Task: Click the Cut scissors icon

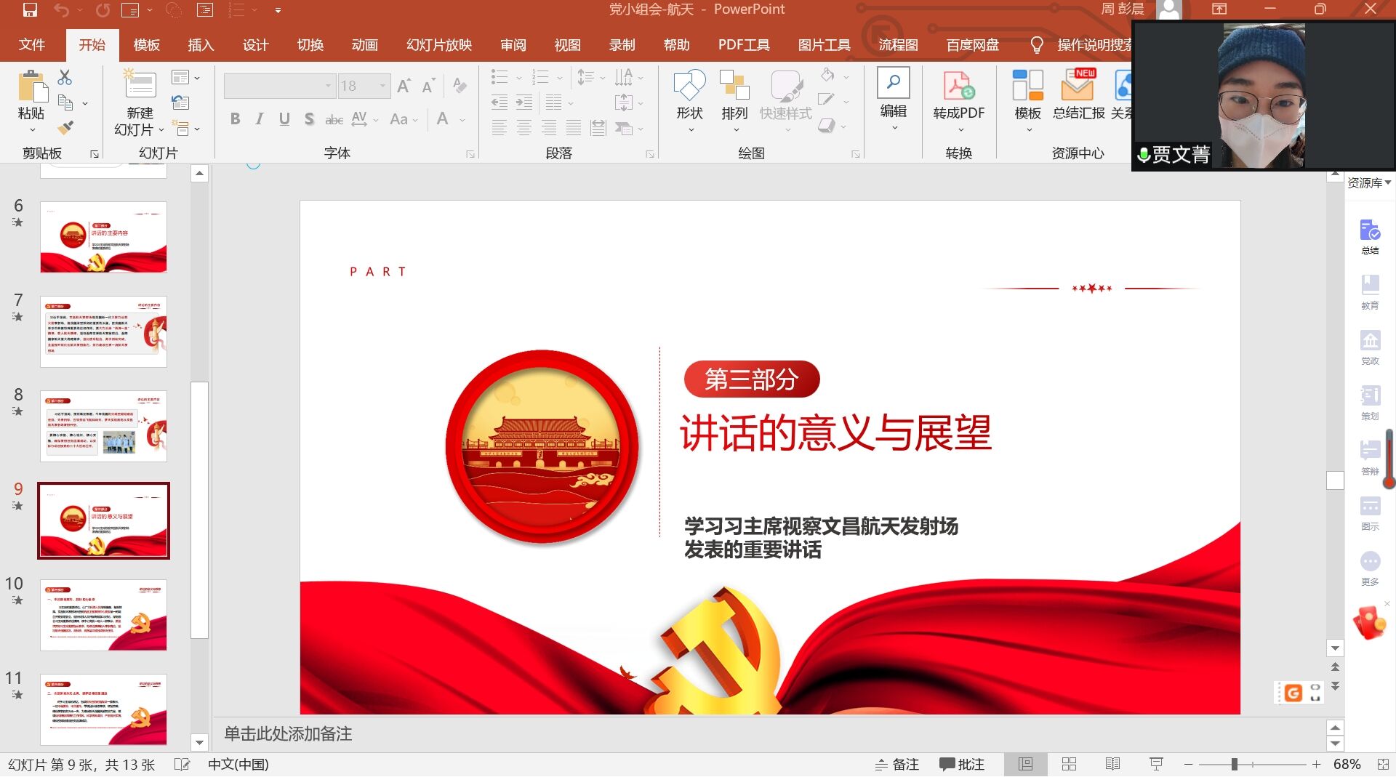Action: tap(65, 77)
